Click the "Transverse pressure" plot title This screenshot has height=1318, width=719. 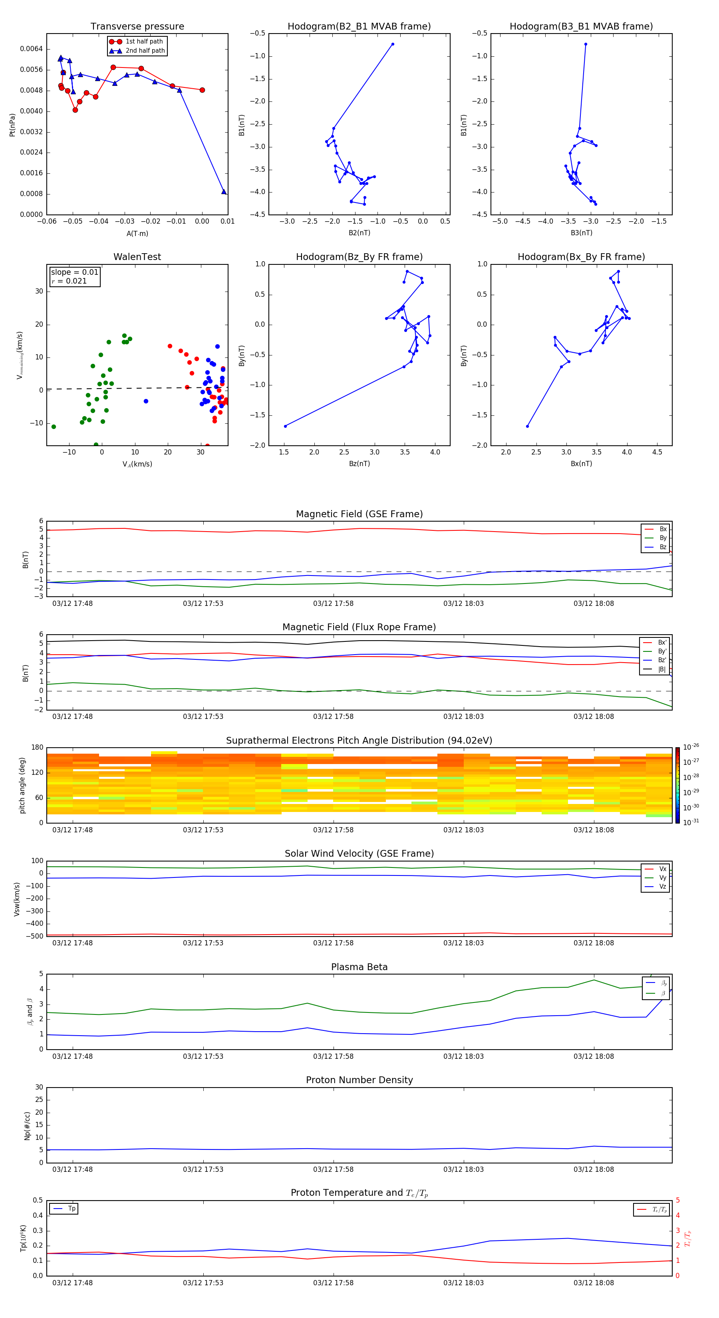[137, 27]
